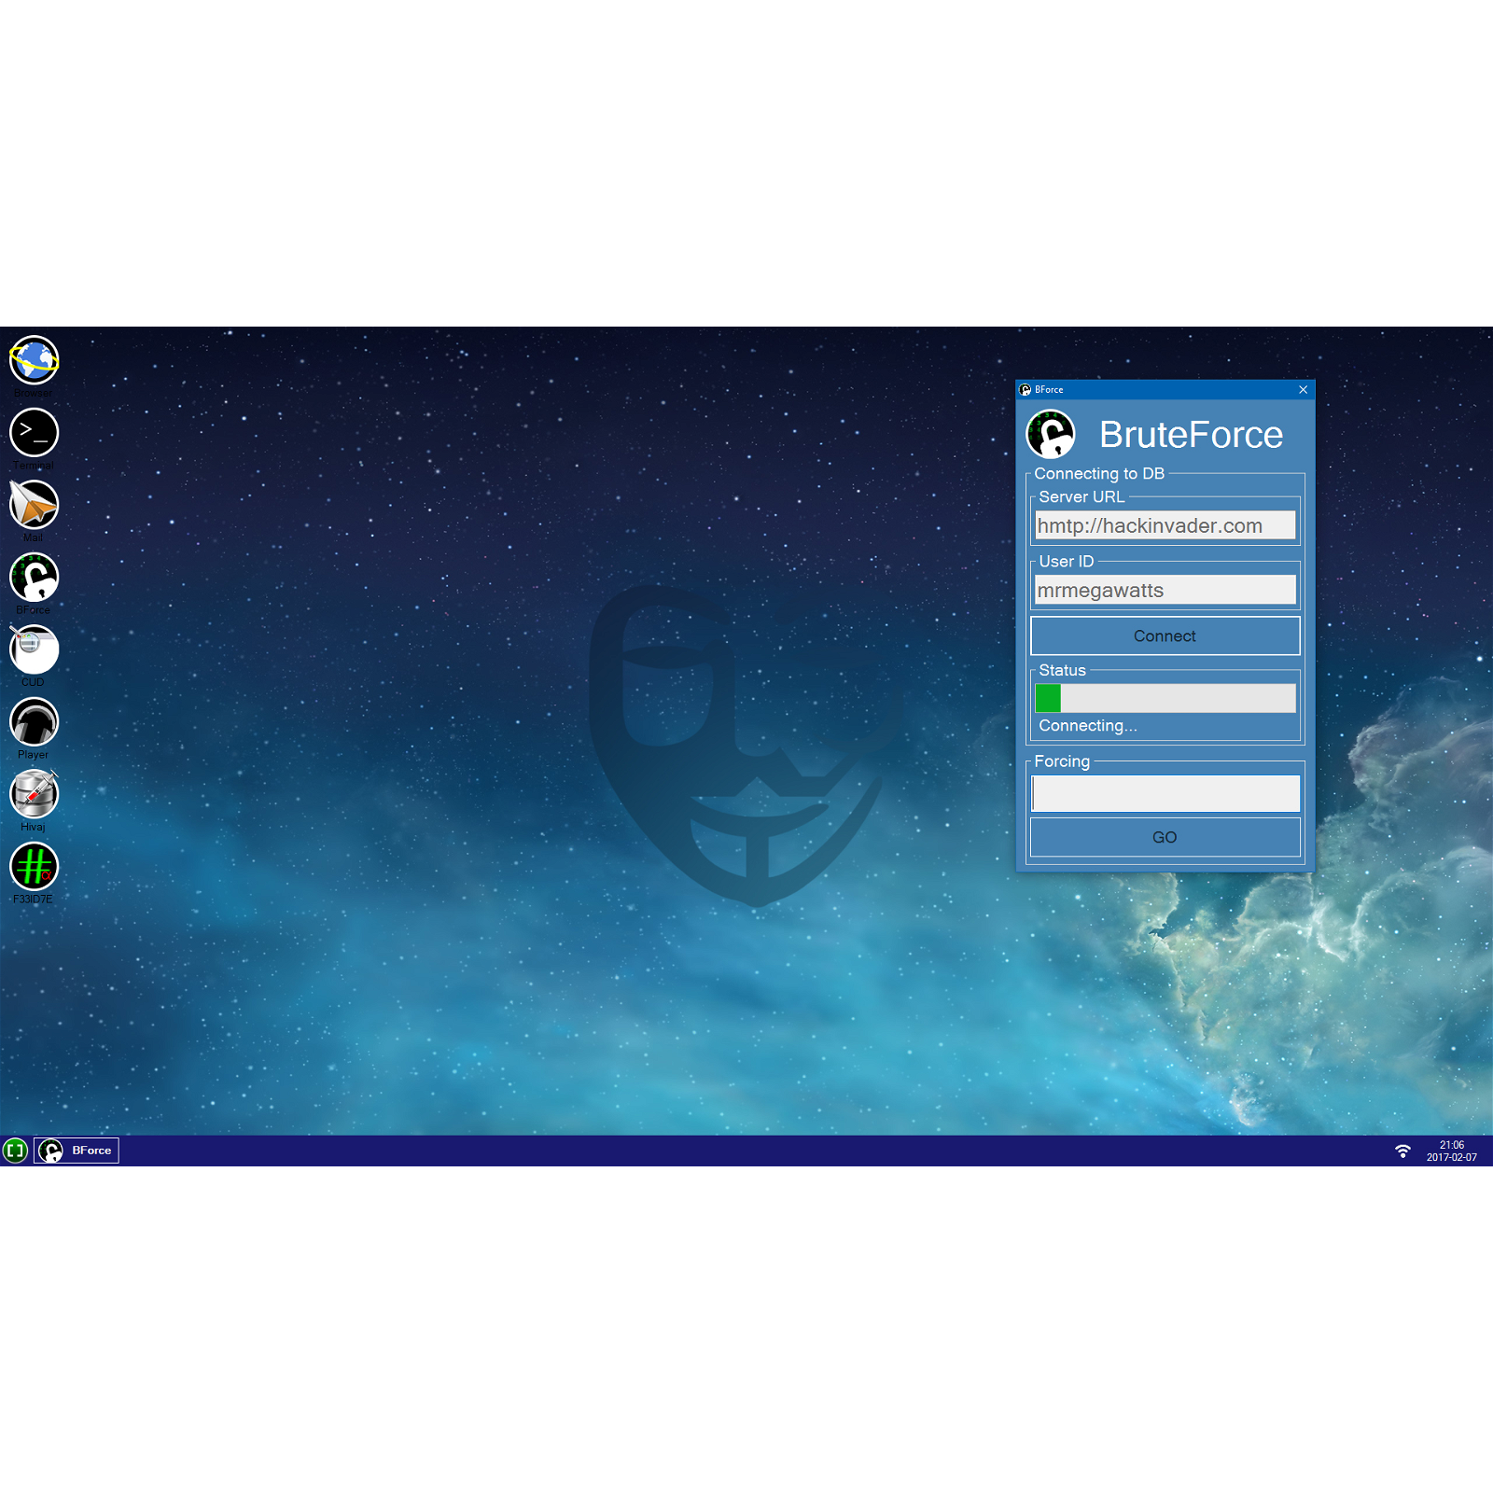1493x1493 pixels.
Task: Launch BForce from the desktop
Action: [x=34, y=579]
